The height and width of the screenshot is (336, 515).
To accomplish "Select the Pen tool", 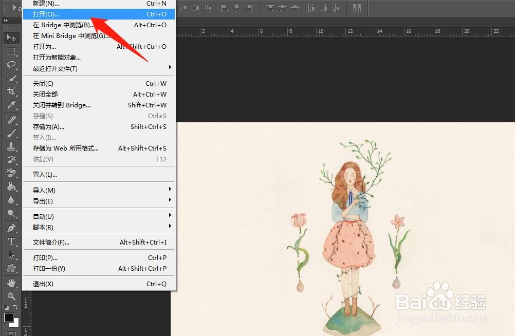I will tap(11, 228).
